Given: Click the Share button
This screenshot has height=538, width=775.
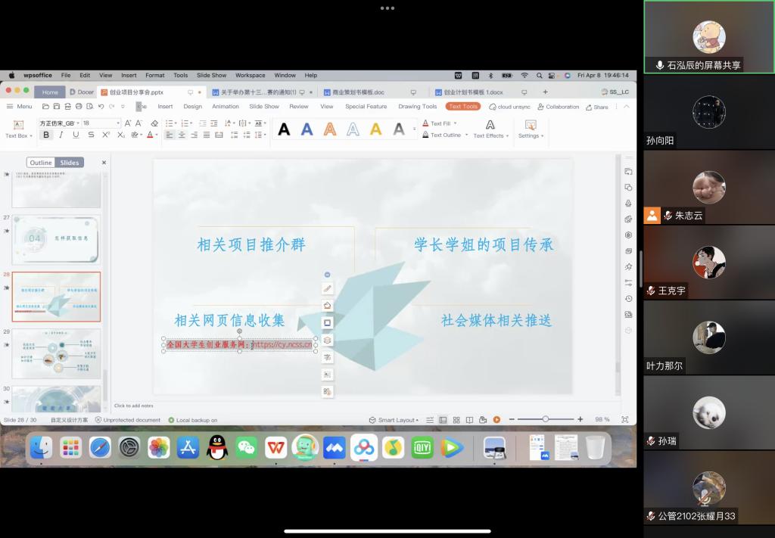Looking at the screenshot, I should (596, 107).
